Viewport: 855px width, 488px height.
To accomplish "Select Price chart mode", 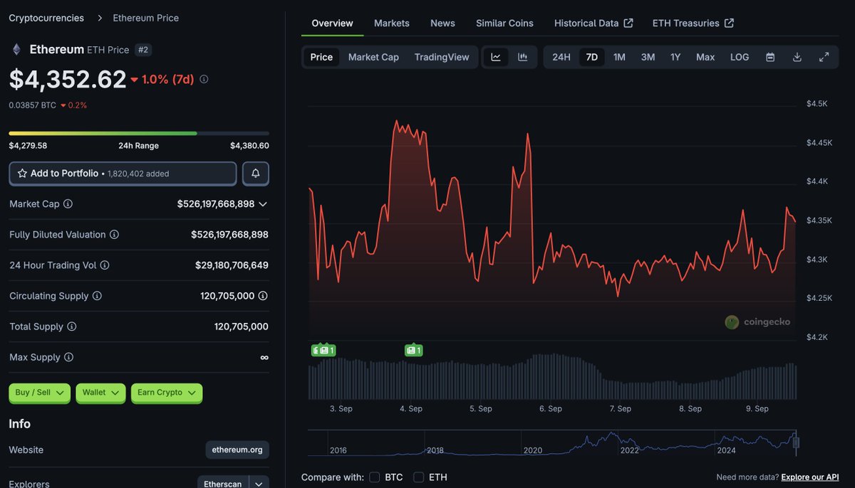I will [321, 57].
